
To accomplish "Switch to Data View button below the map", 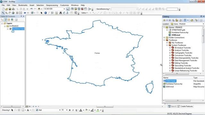I will [x=27, y=106].
